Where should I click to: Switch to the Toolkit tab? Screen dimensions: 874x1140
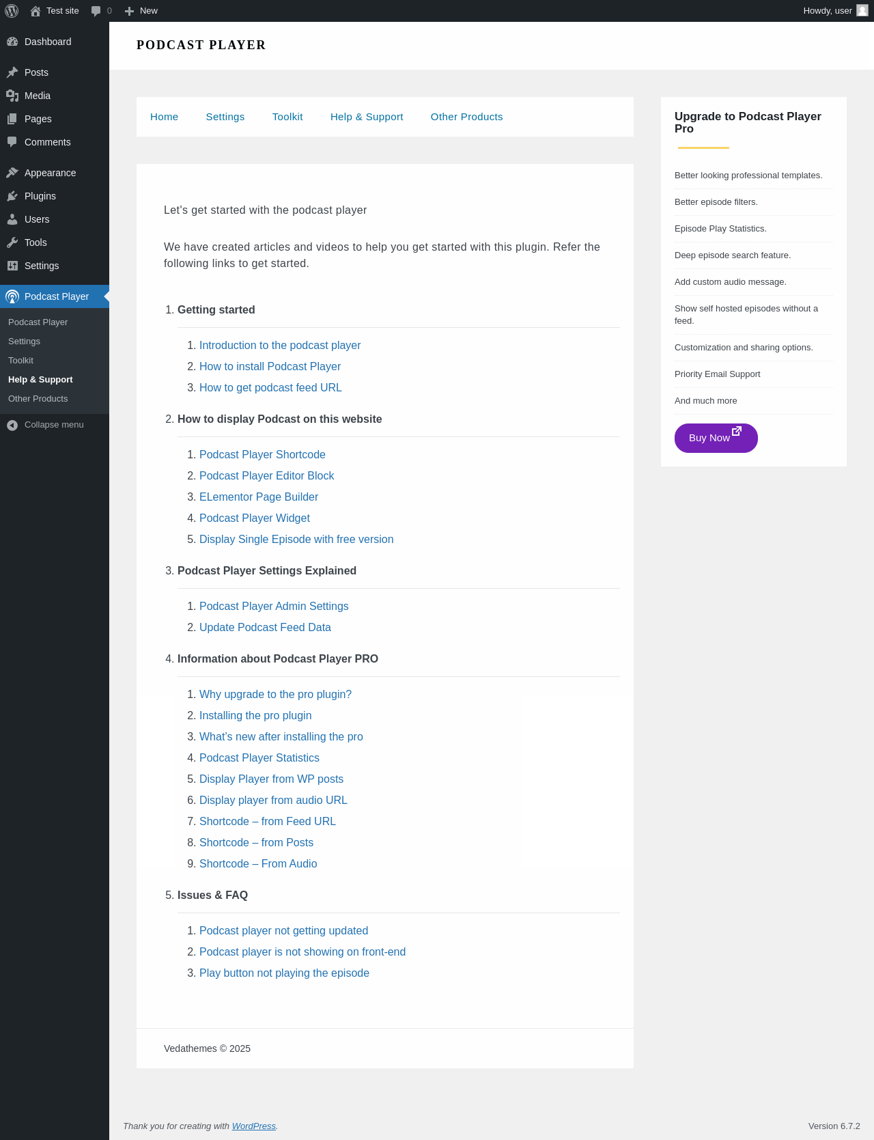coord(287,117)
